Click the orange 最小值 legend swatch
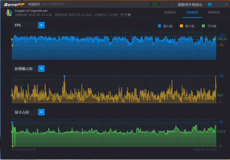Screen dimensions: 230x160 tap(182, 26)
